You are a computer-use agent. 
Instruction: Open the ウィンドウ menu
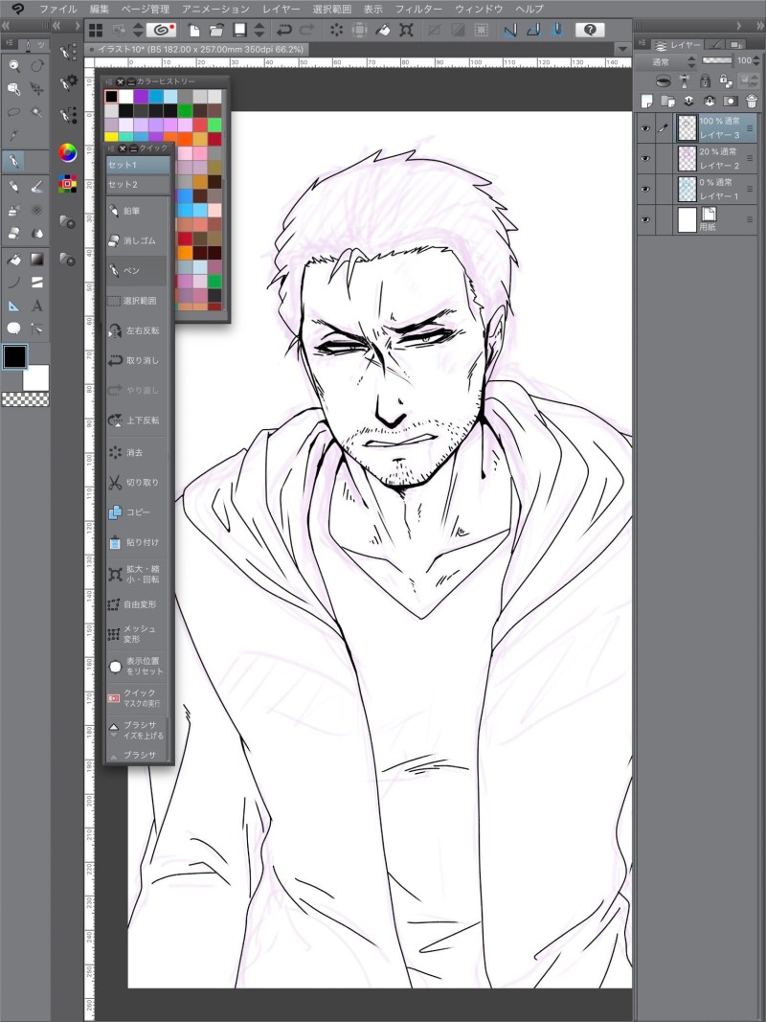(479, 10)
